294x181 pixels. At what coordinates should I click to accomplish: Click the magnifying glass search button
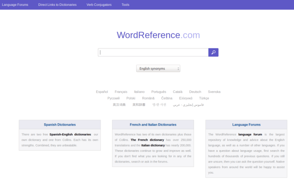click(x=214, y=52)
